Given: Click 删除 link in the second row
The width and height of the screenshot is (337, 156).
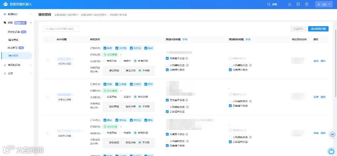Looking at the screenshot, I should click(x=323, y=97).
